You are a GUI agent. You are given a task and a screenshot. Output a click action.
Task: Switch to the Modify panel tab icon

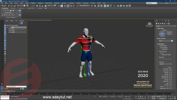tap(160, 21)
